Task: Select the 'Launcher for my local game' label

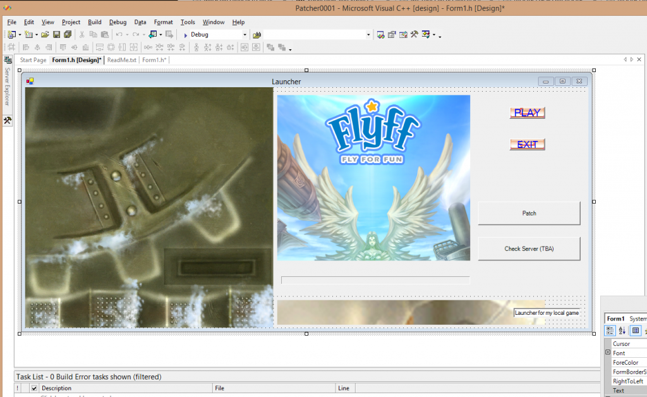Action: tap(547, 313)
